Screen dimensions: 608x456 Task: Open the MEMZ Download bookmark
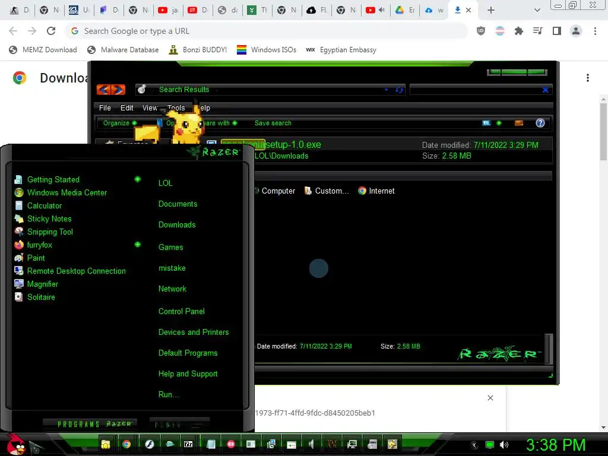[x=43, y=50]
